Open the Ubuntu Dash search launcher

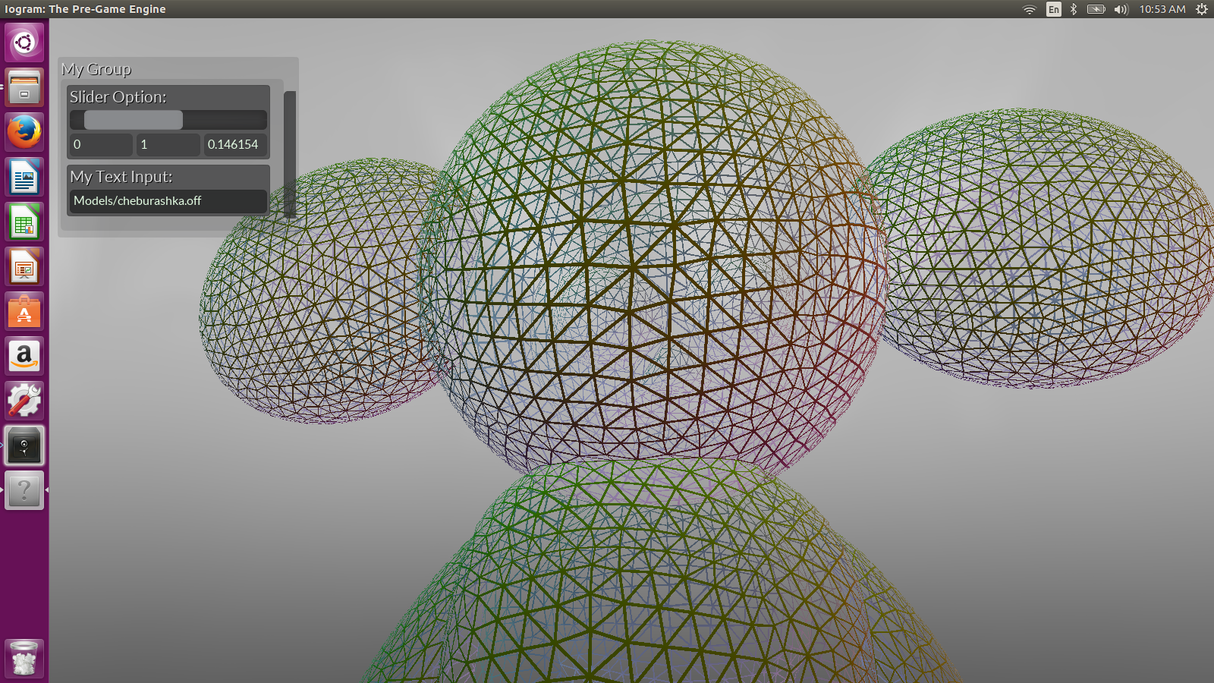click(24, 42)
